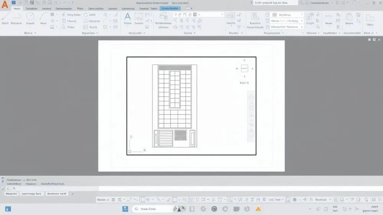Click the ViewCube top face

click(244, 68)
